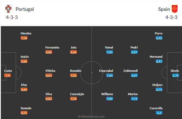Click Merino's 7,21 rating badge
Screen dimensions: 182x119
point(134,99)
